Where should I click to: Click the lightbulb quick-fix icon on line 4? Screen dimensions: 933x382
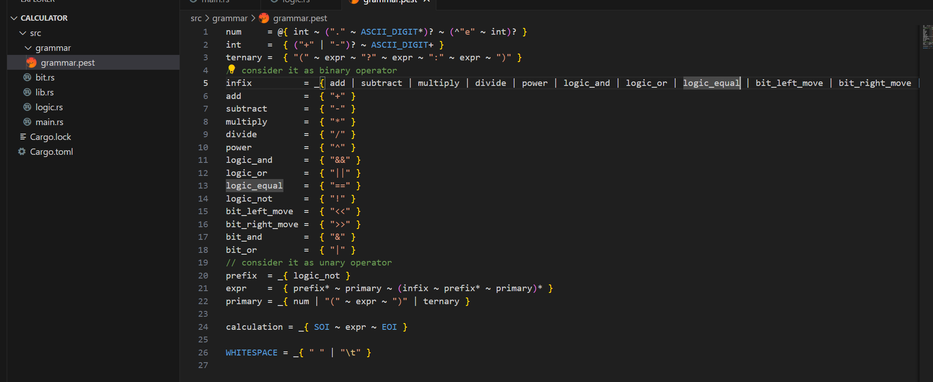click(231, 69)
